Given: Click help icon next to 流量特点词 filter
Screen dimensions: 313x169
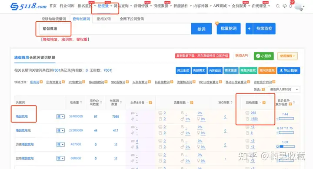Looking at the screenshot, I should click(x=194, y=82).
